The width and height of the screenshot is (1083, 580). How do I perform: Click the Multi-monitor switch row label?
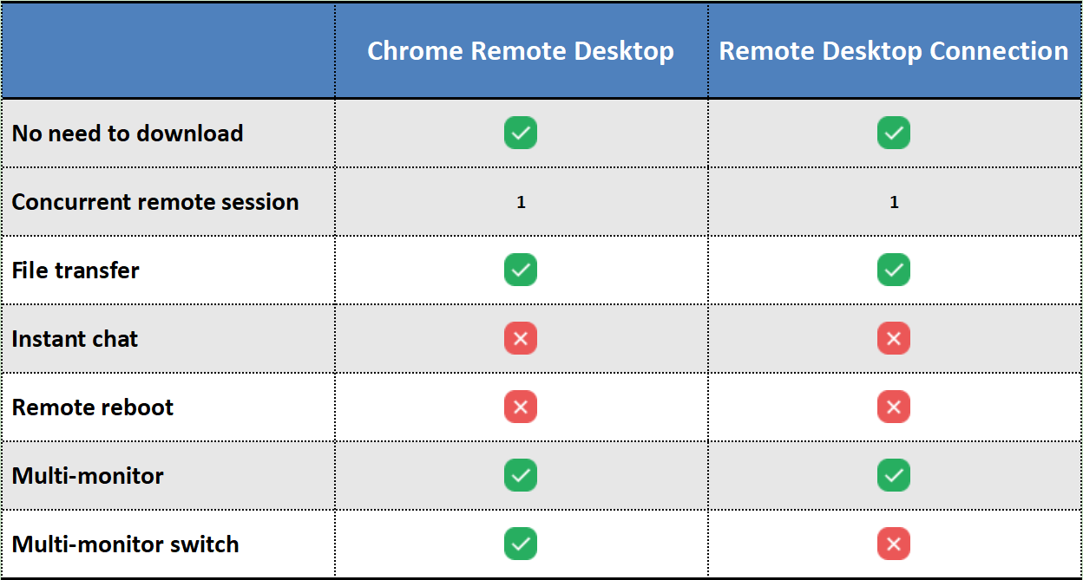[x=125, y=544]
